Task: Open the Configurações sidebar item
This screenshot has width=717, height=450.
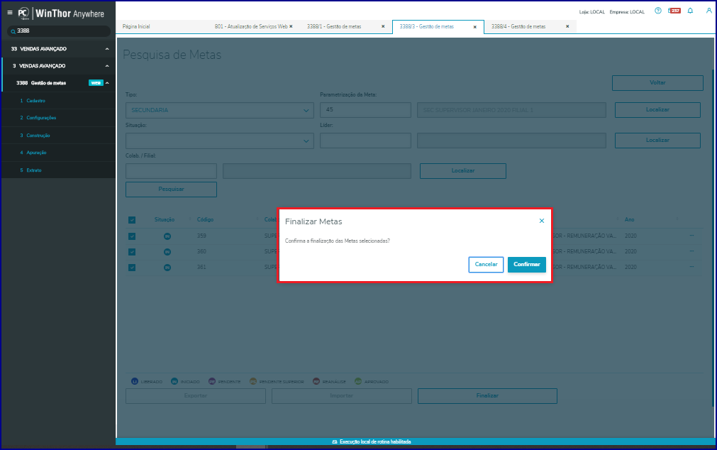Action: coord(58,118)
